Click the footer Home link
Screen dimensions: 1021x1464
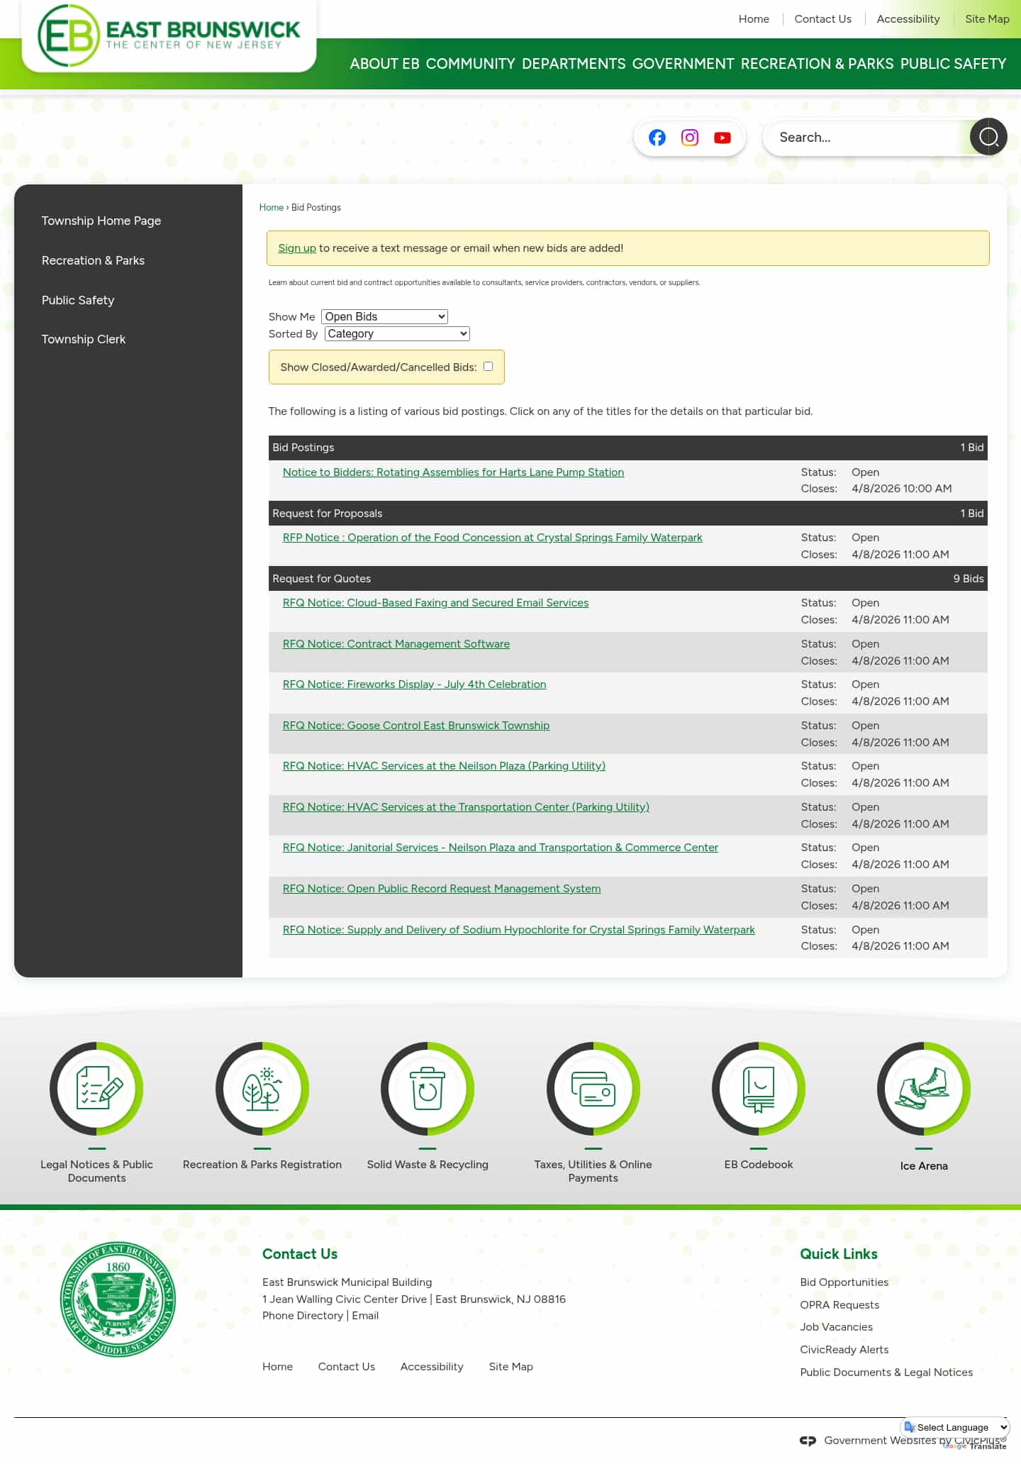pyautogui.click(x=277, y=1367)
